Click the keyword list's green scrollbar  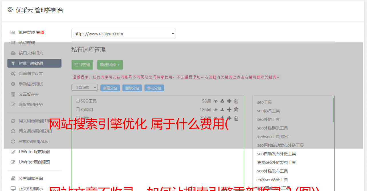pos(334,110)
